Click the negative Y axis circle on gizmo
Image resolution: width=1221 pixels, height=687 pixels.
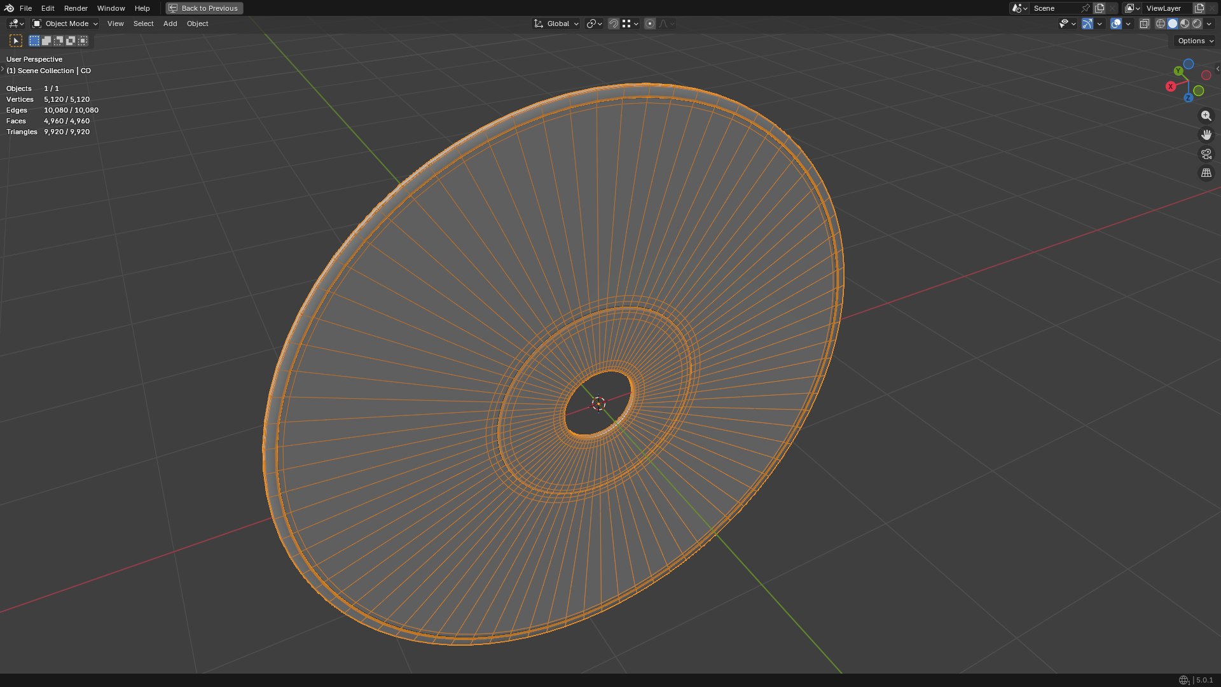(x=1199, y=91)
